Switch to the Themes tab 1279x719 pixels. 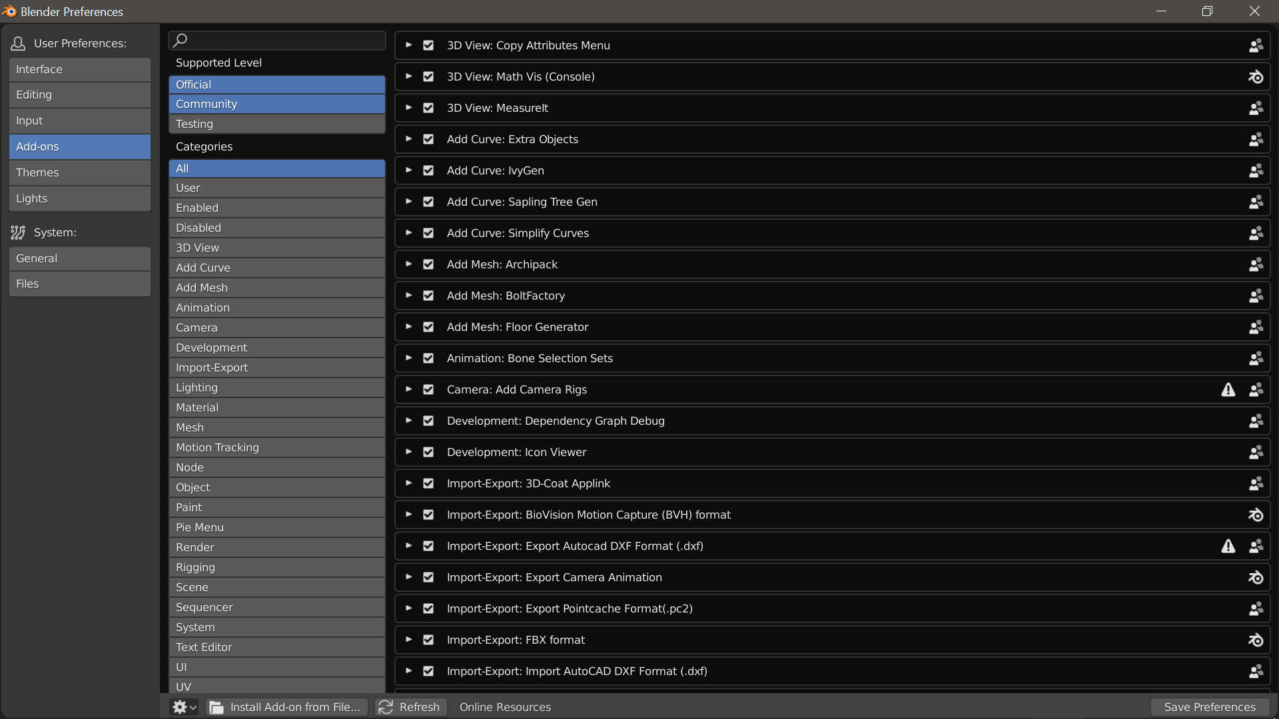pyautogui.click(x=80, y=172)
